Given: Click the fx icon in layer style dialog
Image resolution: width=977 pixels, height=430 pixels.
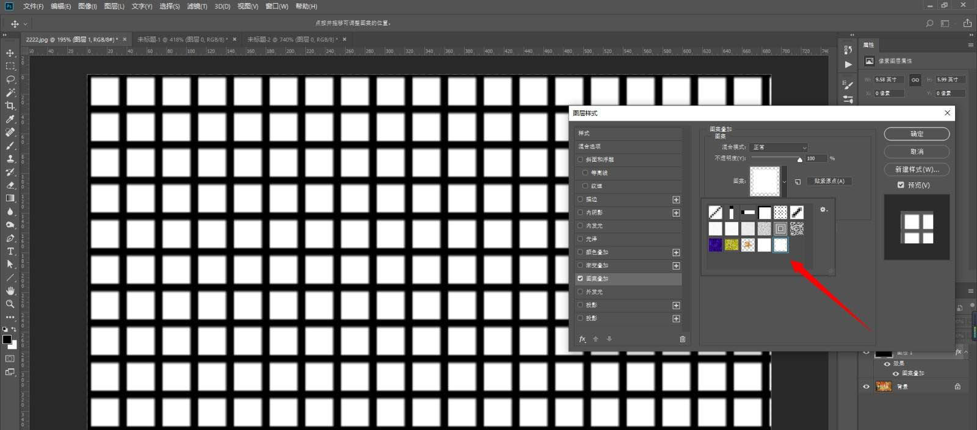Looking at the screenshot, I should [x=583, y=339].
